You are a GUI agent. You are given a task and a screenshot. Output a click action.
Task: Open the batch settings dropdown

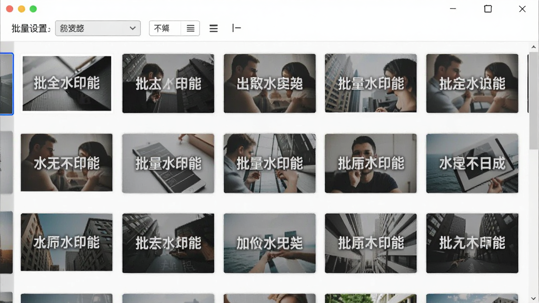[97, 28]
